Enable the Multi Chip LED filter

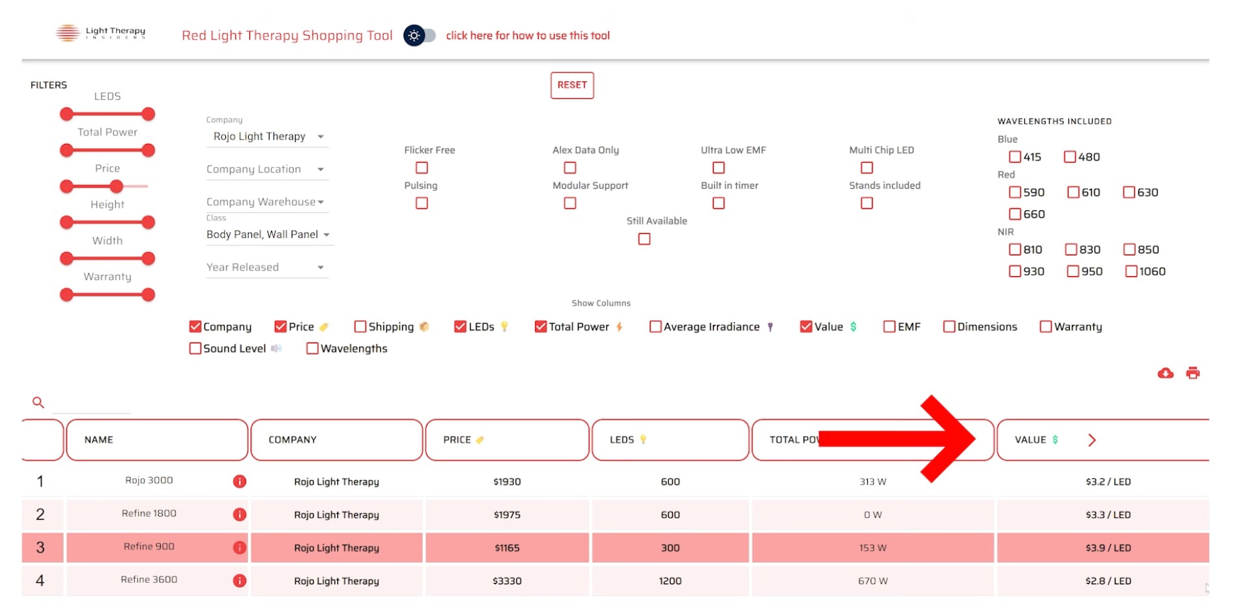tap(867, 168)
